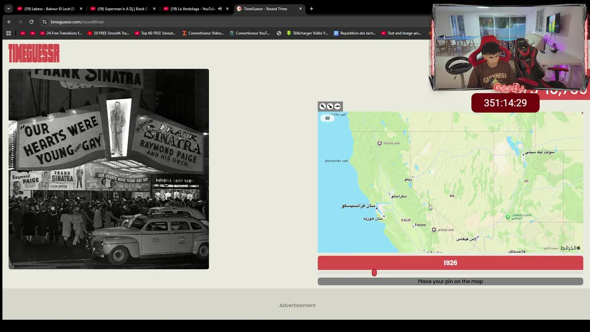Open the Top 60 FREE Smoot... bookmark
The image size is (590, 332).
click(x=155, y=33)
